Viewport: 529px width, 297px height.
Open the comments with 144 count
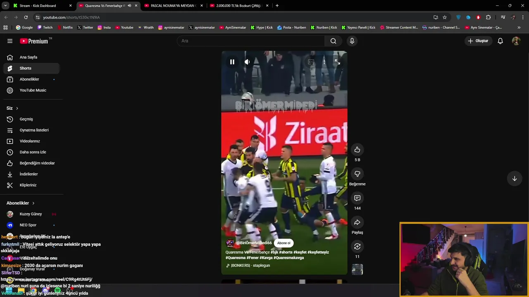357,198
